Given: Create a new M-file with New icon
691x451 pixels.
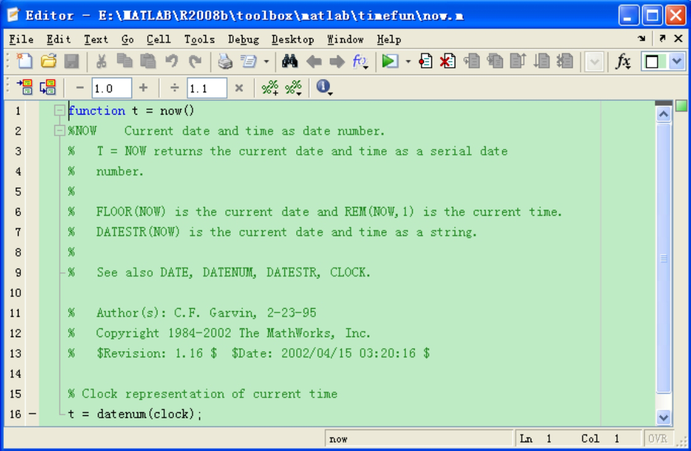Looking at the screenshot, I should click(x=25, y=61).
